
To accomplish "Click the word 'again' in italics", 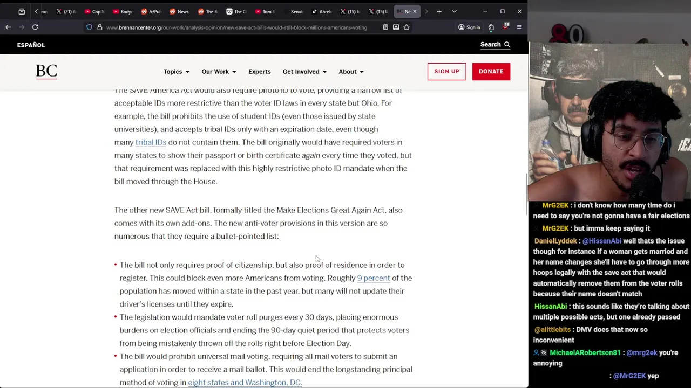I will point(310,155).
